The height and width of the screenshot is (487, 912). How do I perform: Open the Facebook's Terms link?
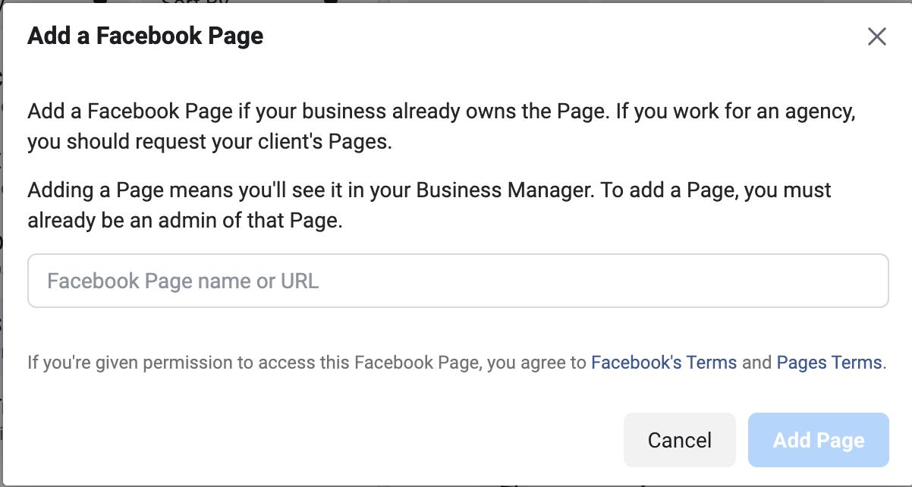[664, 363]
